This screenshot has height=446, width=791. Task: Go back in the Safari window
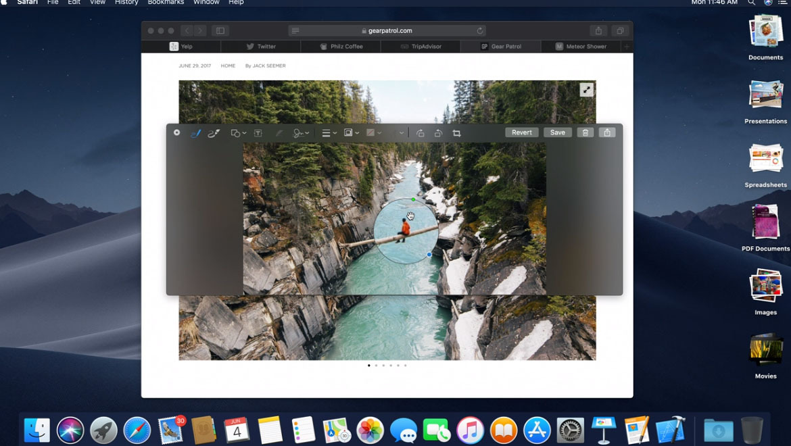pyautogui.click(x=187, y=30)
